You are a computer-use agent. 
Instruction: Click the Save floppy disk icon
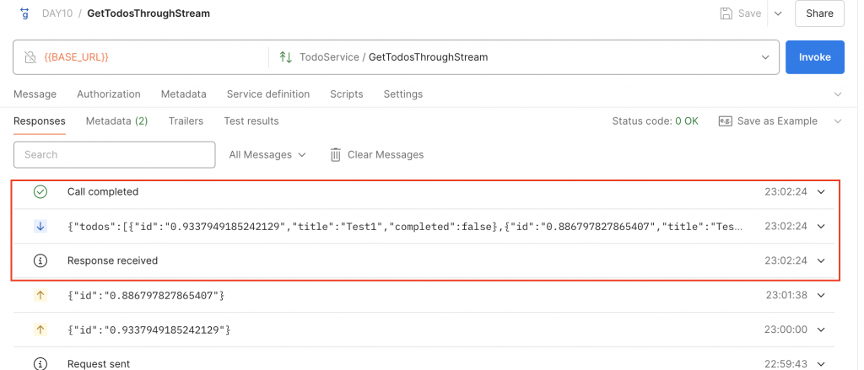click(x=726, y=13)
